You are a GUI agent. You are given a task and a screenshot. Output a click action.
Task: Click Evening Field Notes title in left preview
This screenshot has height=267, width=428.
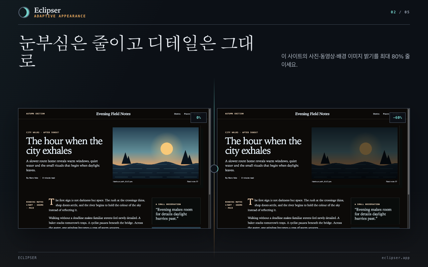[113, 114]
